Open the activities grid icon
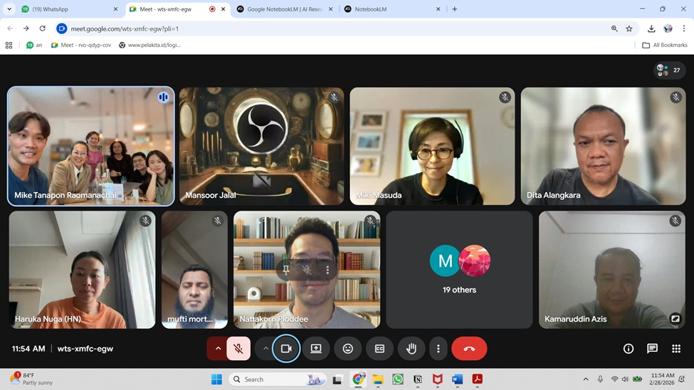The width and height of the screenshot is (694, 390). tap(675, 349)
